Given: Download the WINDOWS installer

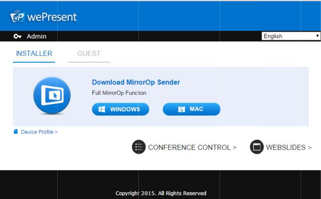Looking at the screenshot, I should (121, 109).
